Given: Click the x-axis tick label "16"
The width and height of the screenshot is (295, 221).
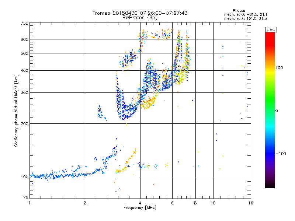Looking at the screenshot, I should (251, 203).
